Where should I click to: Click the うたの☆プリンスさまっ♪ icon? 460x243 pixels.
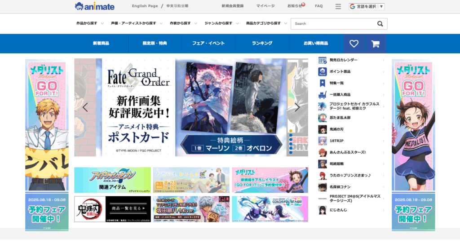(323, 176)
